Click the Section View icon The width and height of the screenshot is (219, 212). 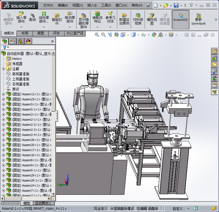tap(116, 34)
